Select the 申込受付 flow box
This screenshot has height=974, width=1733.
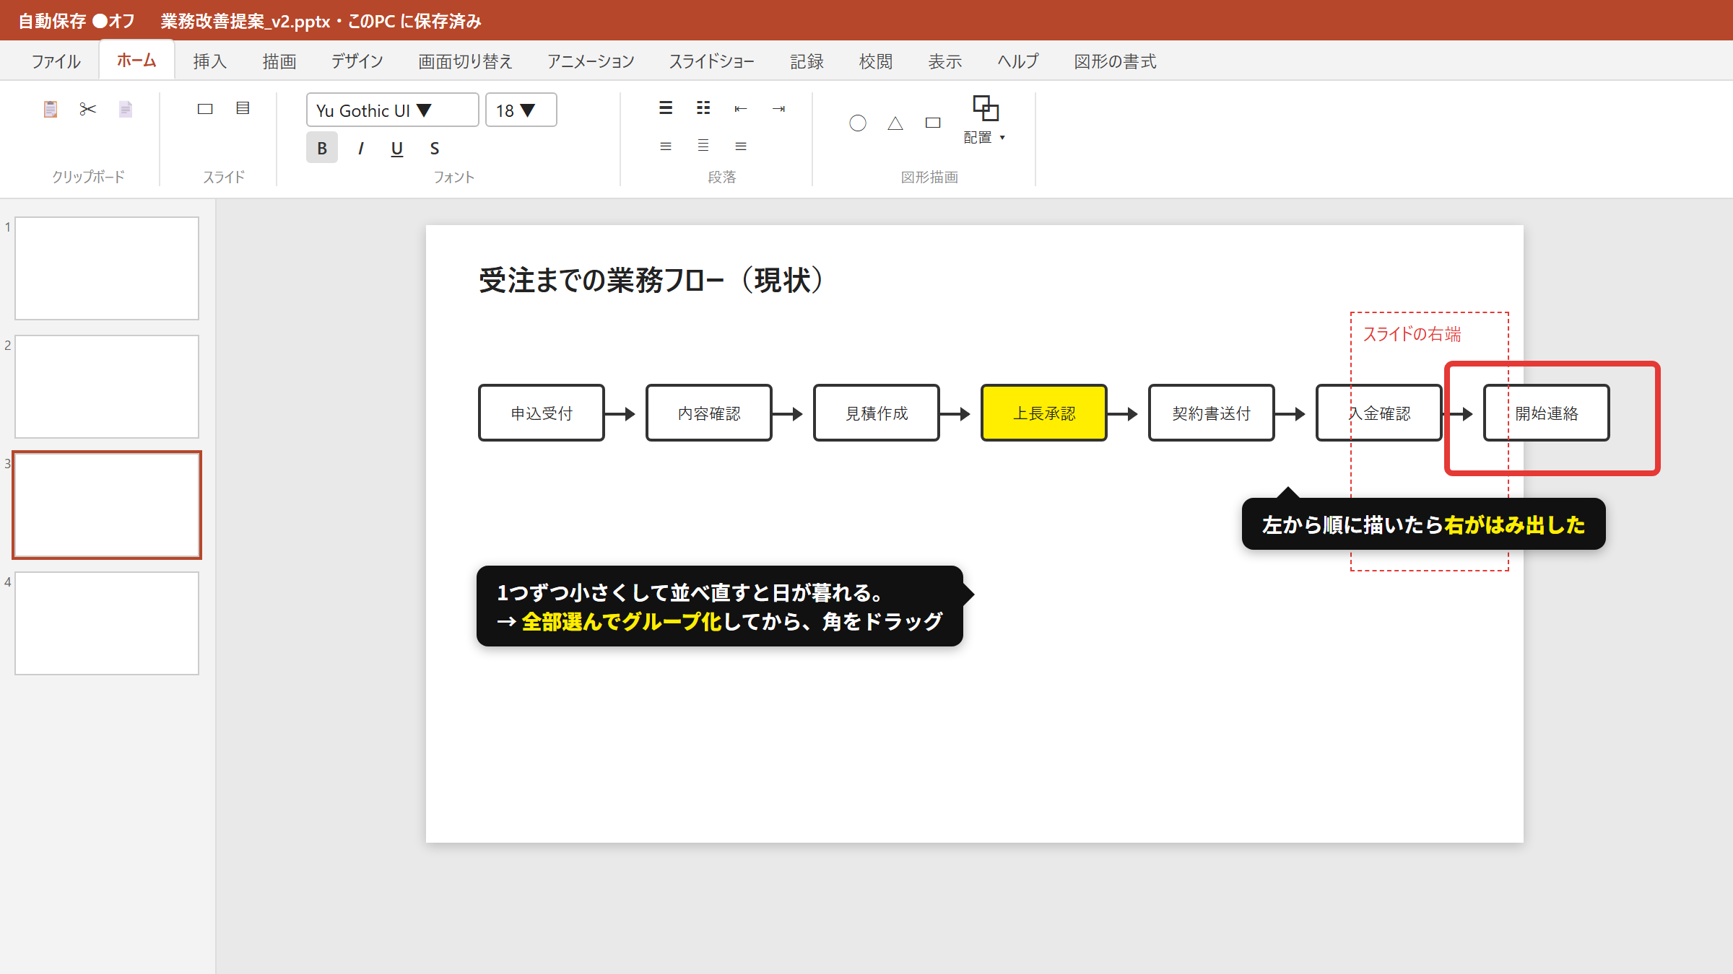pyautogui.click(x=542, y=413)
